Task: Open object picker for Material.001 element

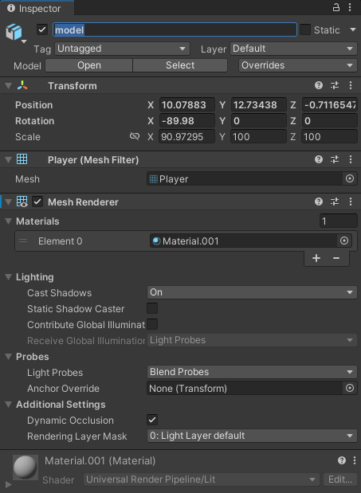Action: coord(344,241)
